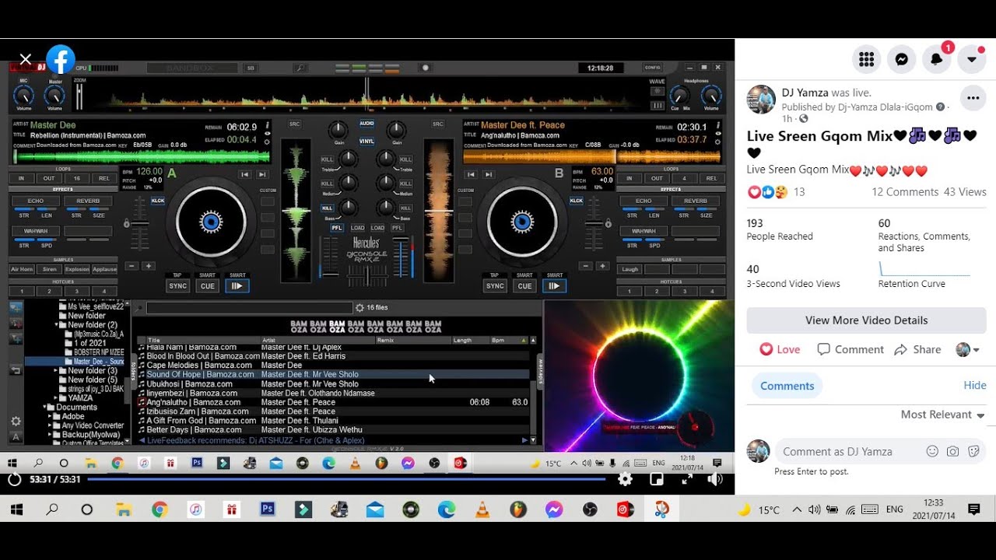Click the record button in DJ top bar
Screen dimensions: 996x560
click(425, 68)
